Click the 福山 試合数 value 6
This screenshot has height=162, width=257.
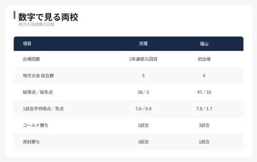[x=204, y=76]
